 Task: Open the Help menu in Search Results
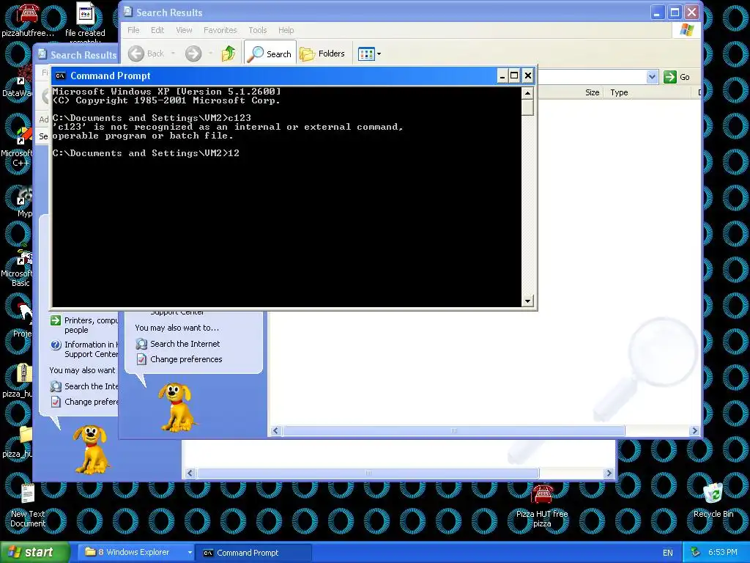point(286,30)
